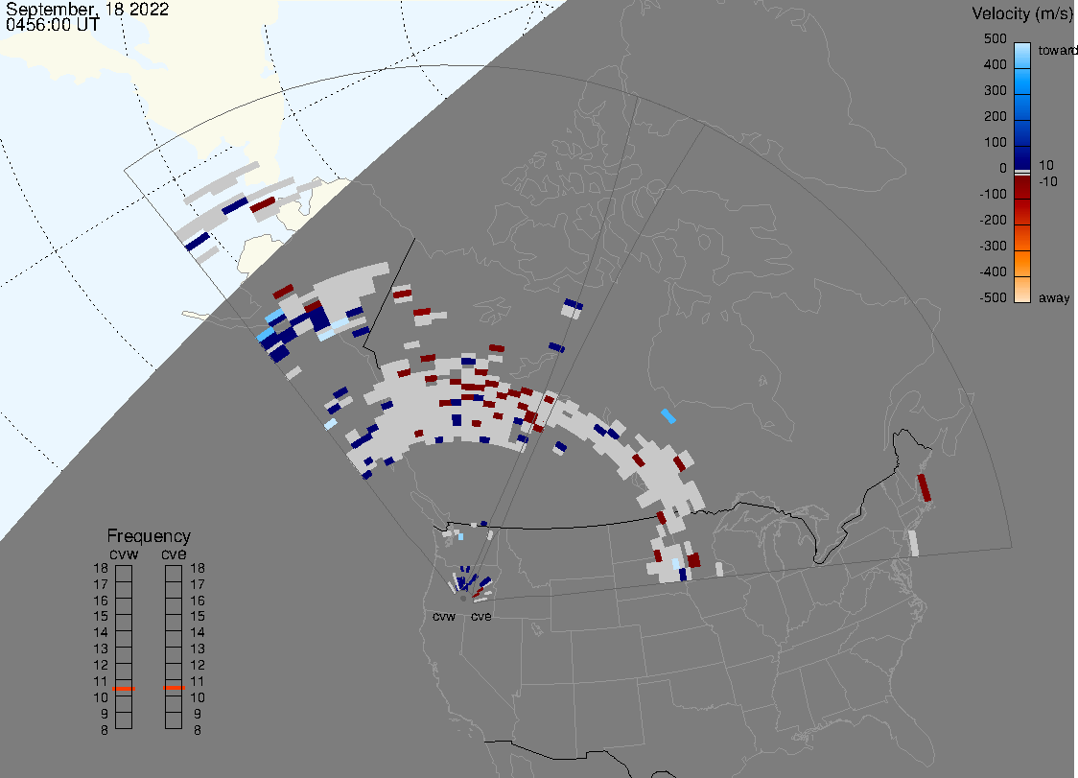
Task: Click the date text September, 18 2022
Action: [x=87, y=10]
